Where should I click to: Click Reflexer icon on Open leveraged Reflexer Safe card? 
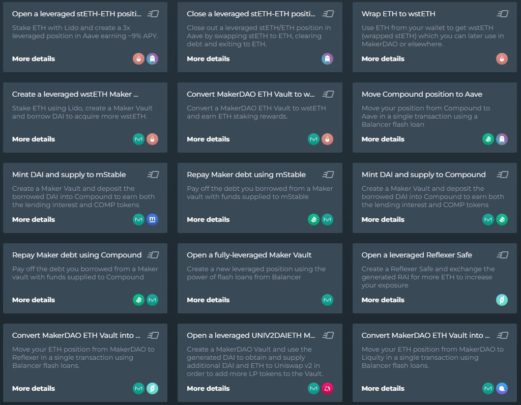click(x=502, y=300)
